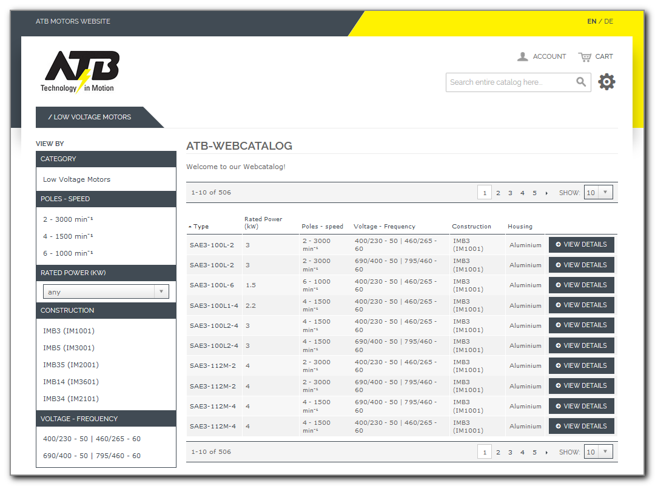Filter by 6 - 1000 min poles speed

68,253
